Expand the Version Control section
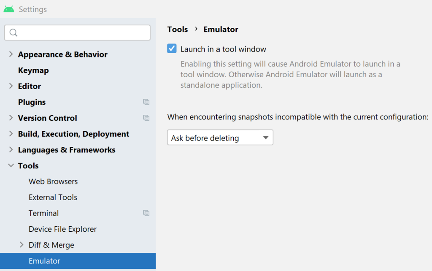Screen dimensions: 432x271 11,118
